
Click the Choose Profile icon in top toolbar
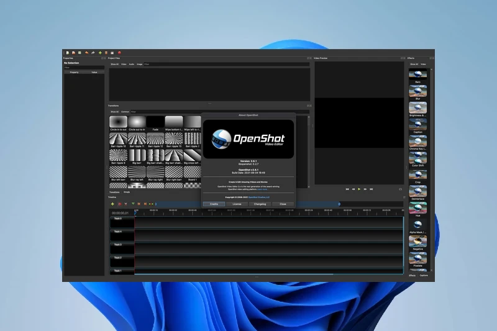[106, 53]
